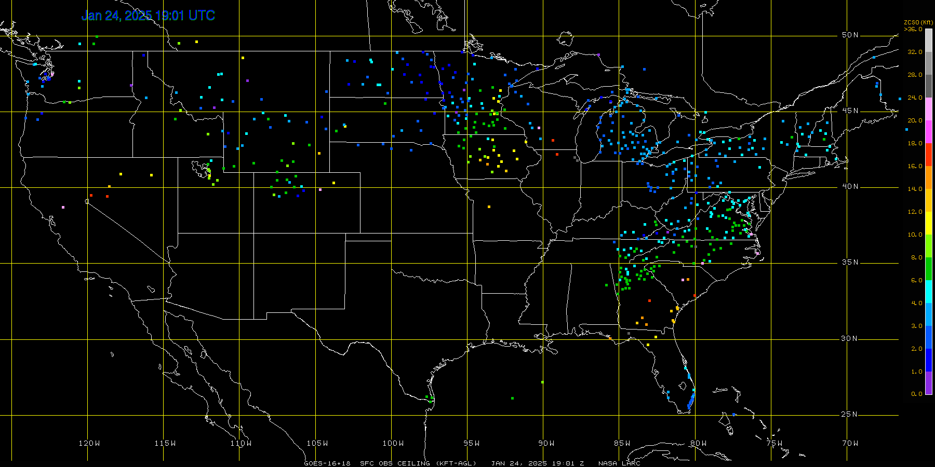This screenshot has height=467, width=935.
Task: Click the 95W longitude label
Action: coord(472,443)
